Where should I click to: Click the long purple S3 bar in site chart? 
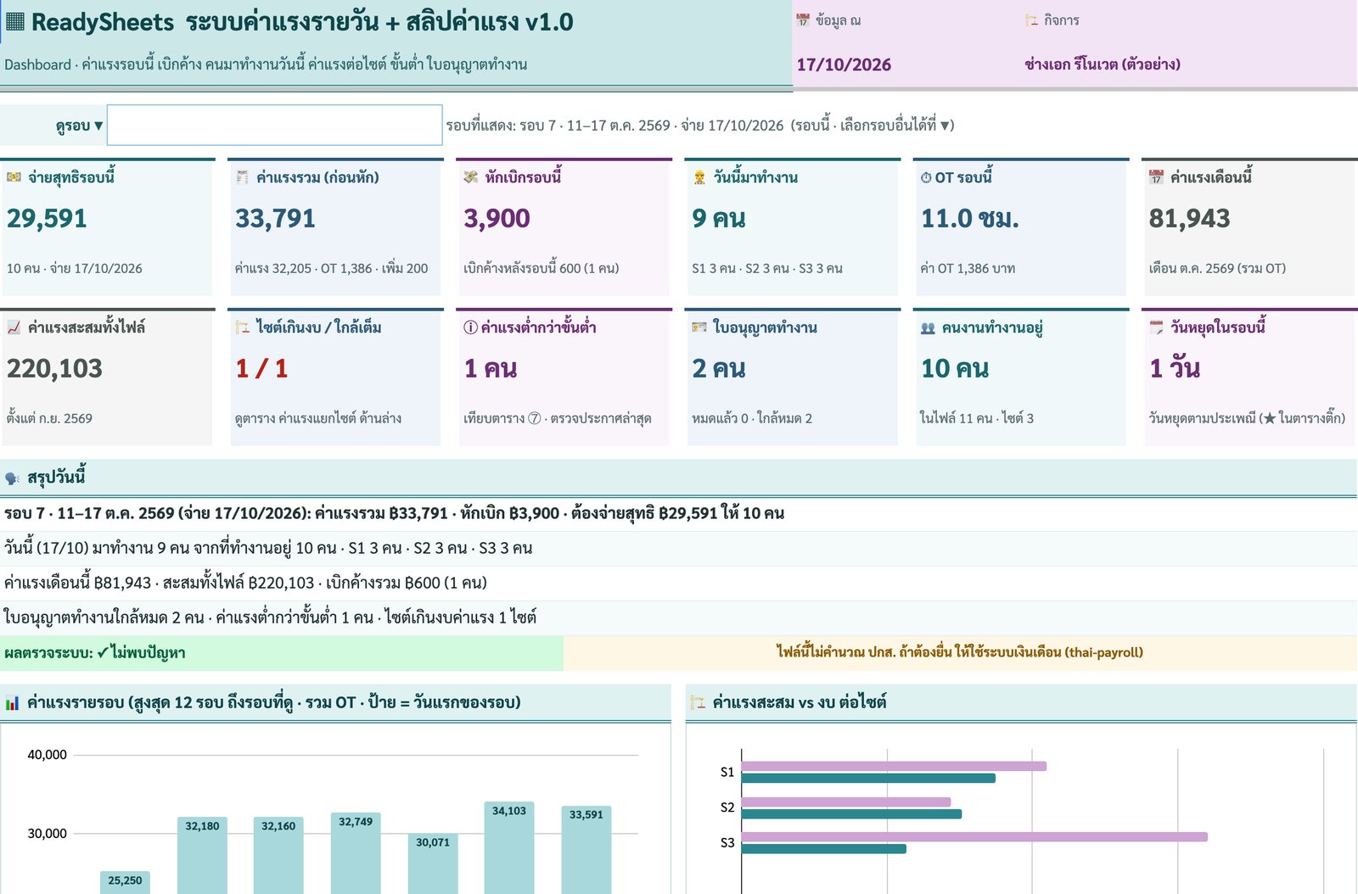tap(974, 837)
